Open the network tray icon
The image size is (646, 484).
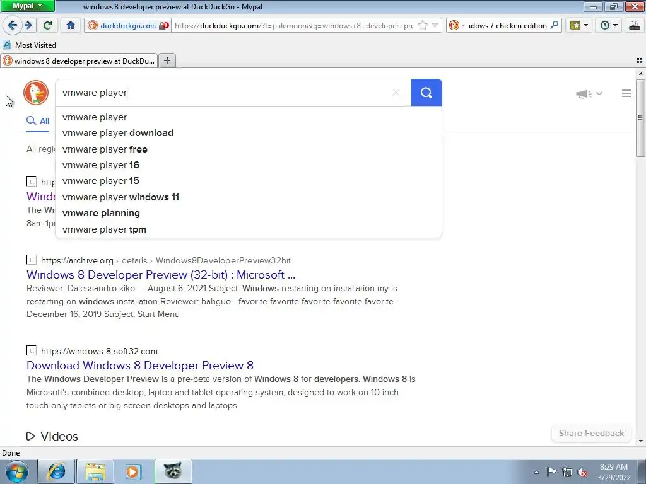click(567, 472)
